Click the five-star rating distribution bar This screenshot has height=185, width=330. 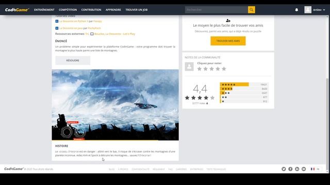(244, 84)
